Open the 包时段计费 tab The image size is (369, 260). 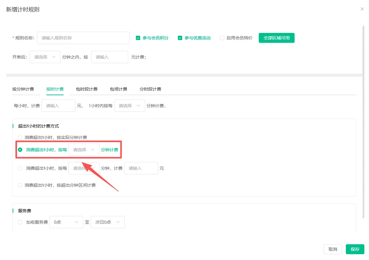(x=87, y=89)
